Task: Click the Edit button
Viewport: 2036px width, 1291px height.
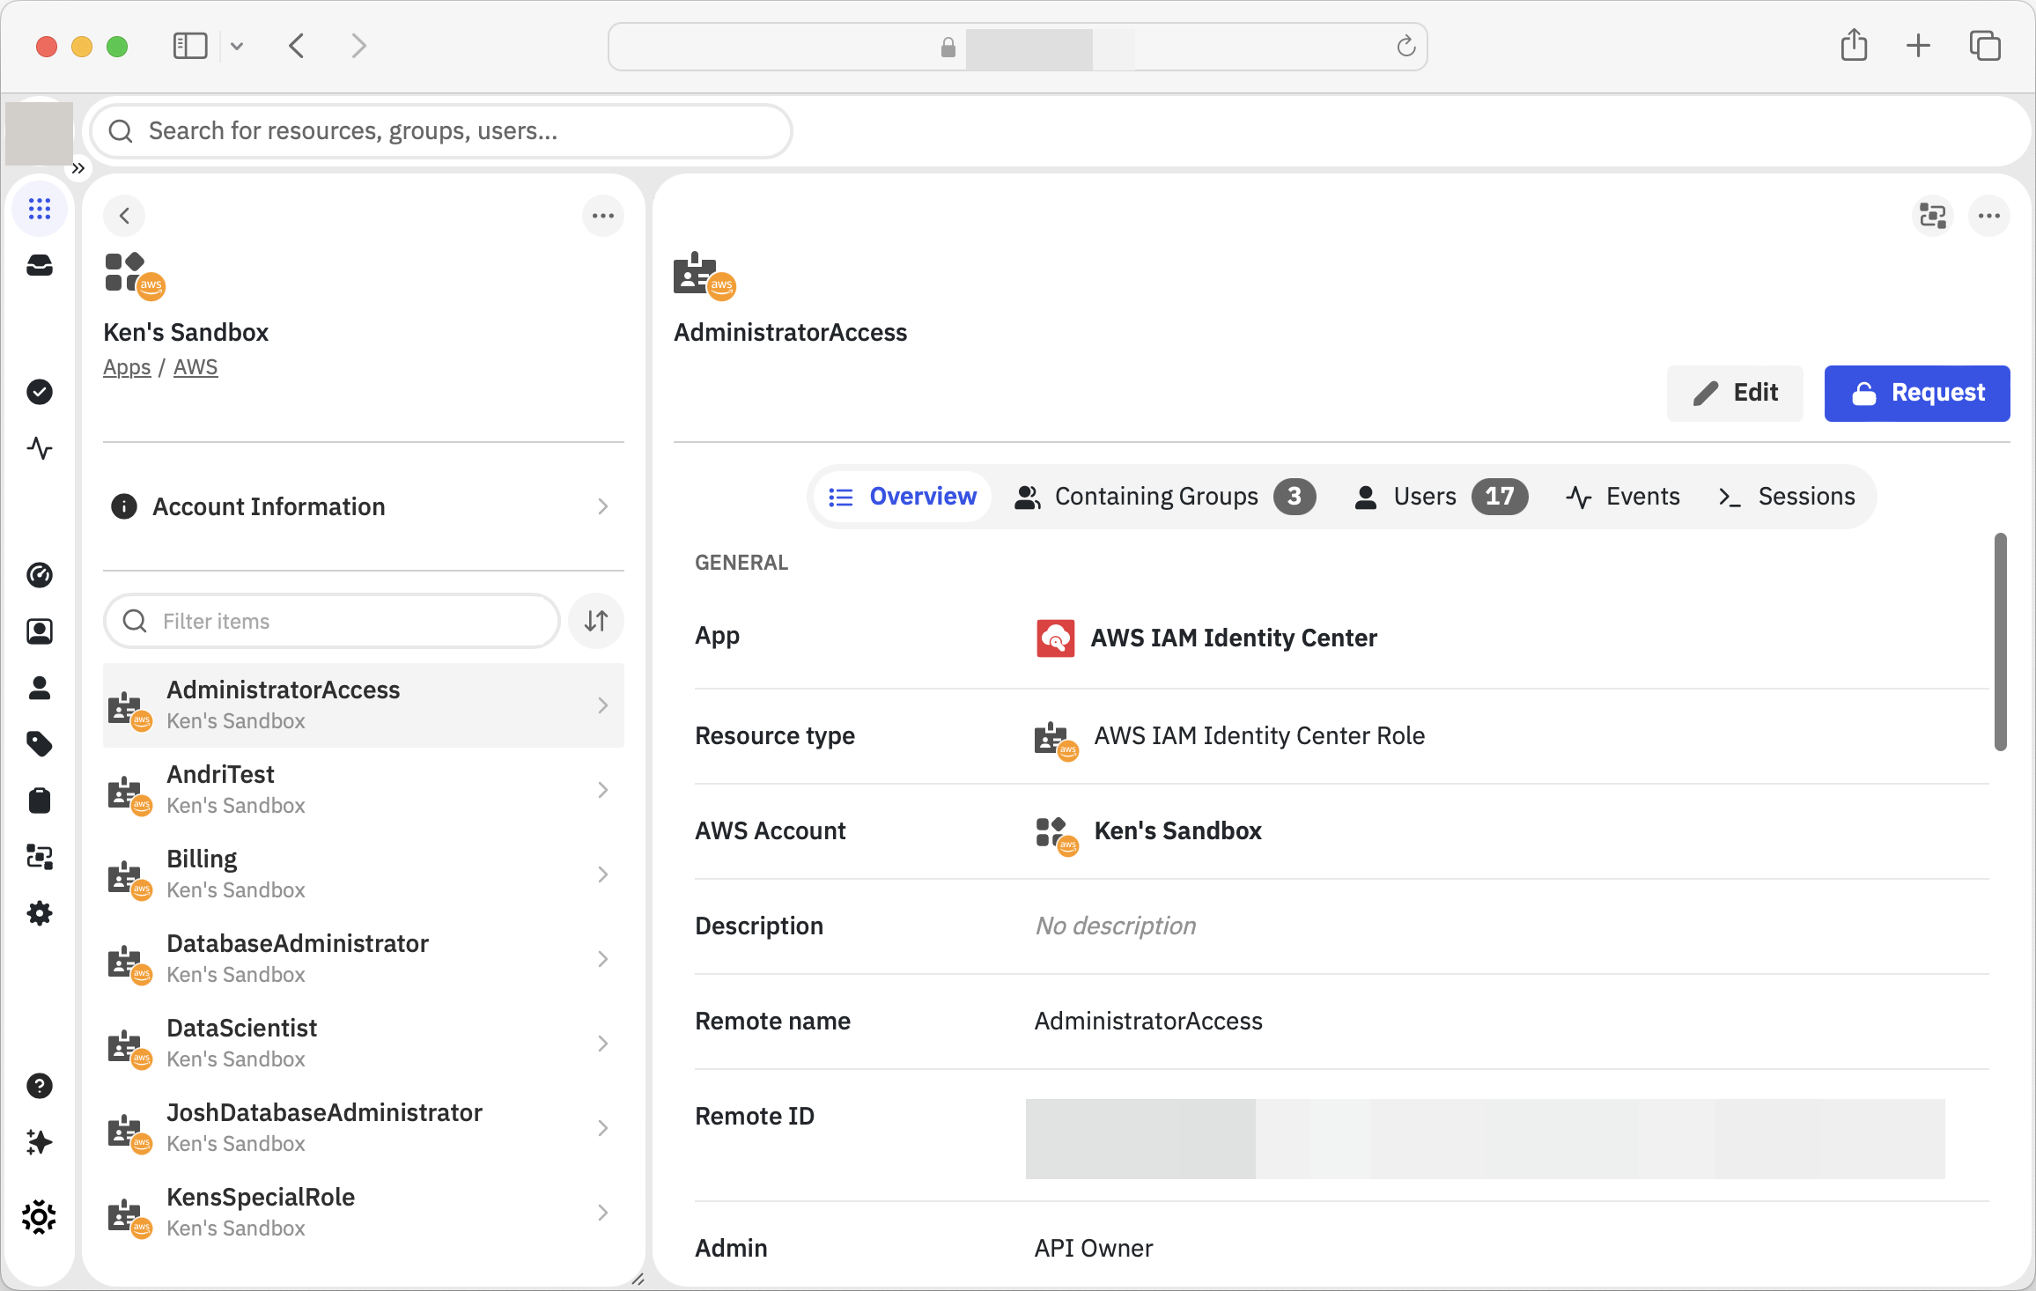Action: point(1735,393)
